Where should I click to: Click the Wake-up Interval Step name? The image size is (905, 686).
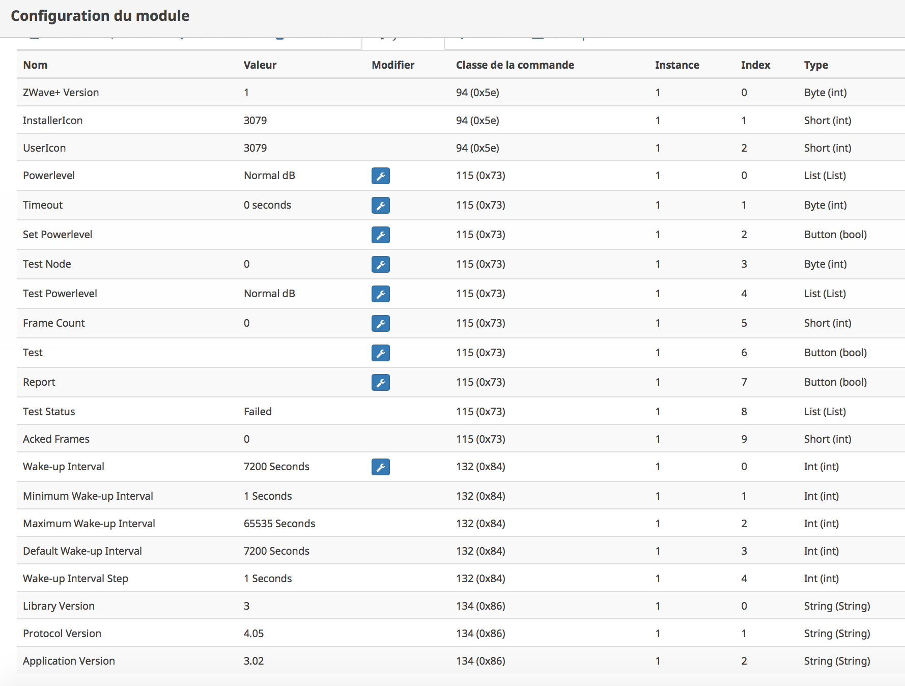click(75, 579)
